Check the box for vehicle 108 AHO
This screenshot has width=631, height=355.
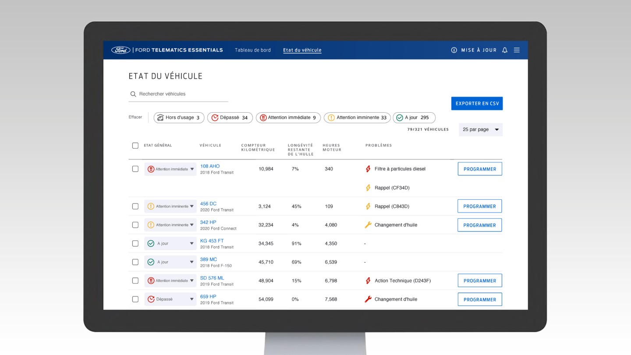pyautogui.click(x=135, y=169)
